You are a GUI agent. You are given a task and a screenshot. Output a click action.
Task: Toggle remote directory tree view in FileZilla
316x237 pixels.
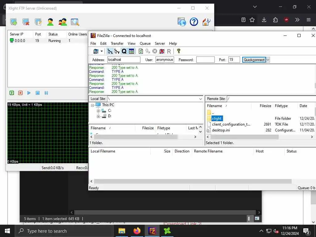117,51
